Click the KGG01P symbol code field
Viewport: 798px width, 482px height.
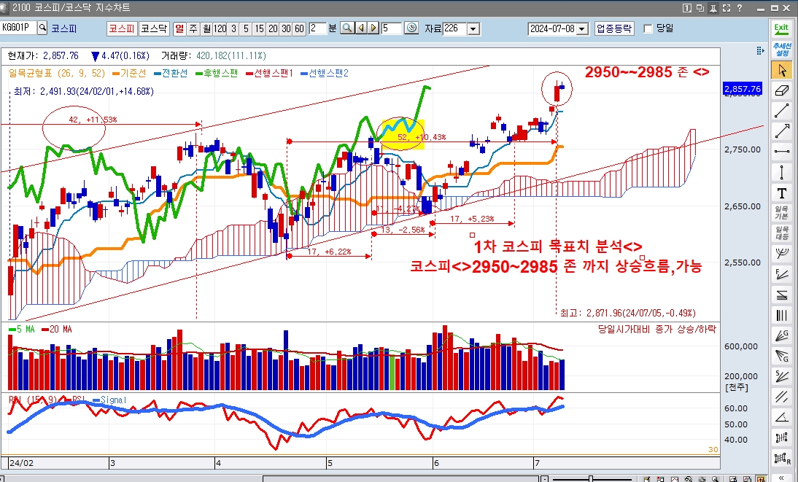[18, 28]
